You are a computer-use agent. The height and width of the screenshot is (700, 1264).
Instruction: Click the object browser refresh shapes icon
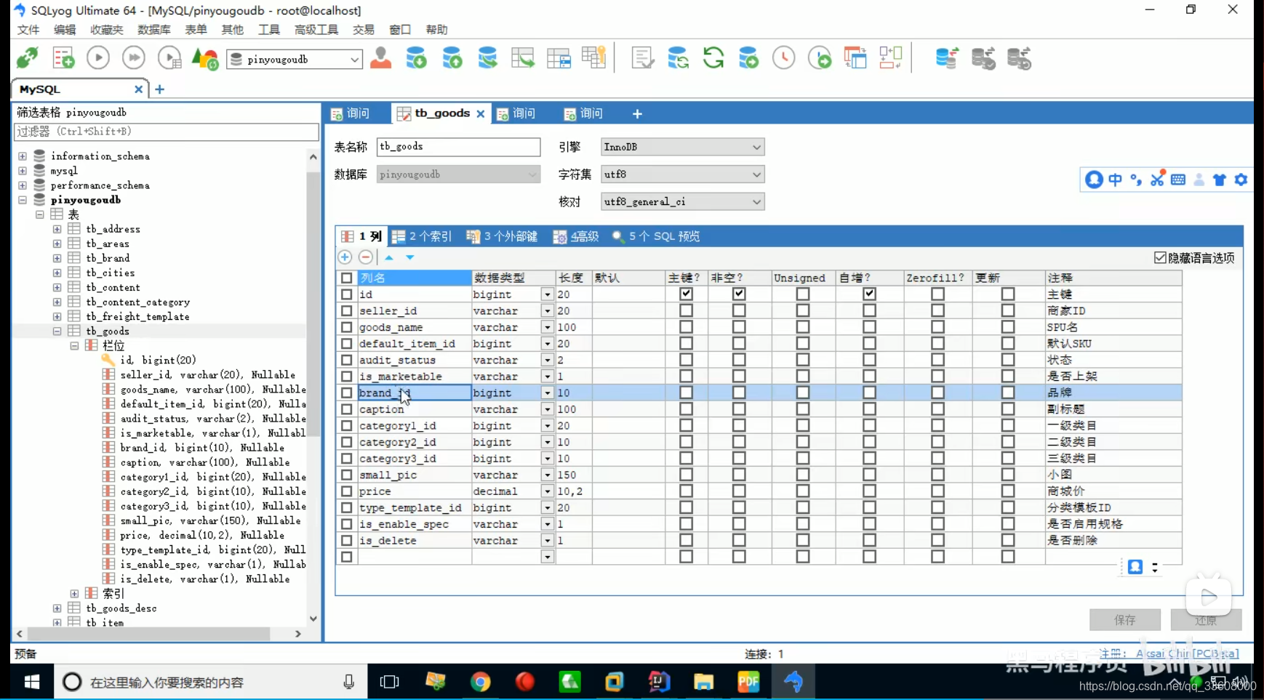tap(205, 58)
